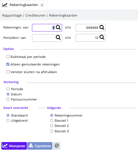Image resolution: width=138 pixels, height=154 pixels.
Task: Click the Periodenr. van input field
Action: [x=44, y=38]
